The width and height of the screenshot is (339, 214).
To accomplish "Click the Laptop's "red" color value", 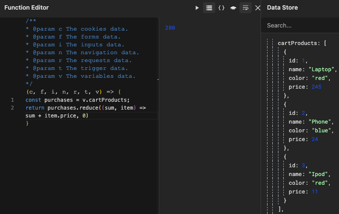I will [x=320, y=78].
